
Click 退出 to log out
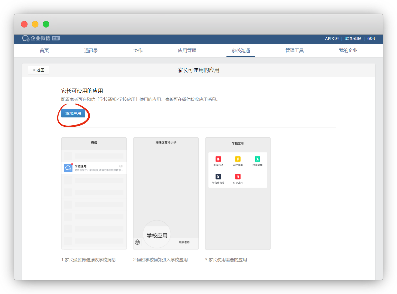click(371, 39)
